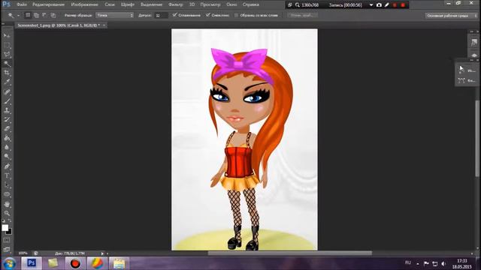This screenshot has height=270, width=481.
Task: Select the Move tool
Action: point(7,36)
